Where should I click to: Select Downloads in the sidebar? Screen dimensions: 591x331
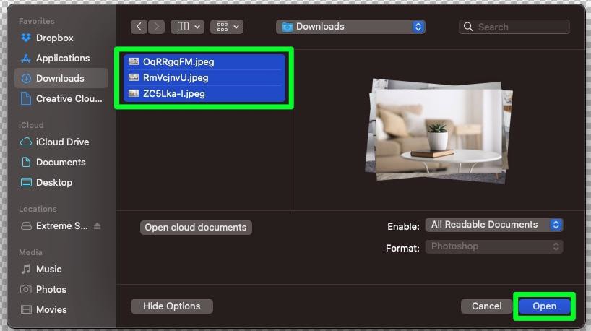tap(61, 78)
